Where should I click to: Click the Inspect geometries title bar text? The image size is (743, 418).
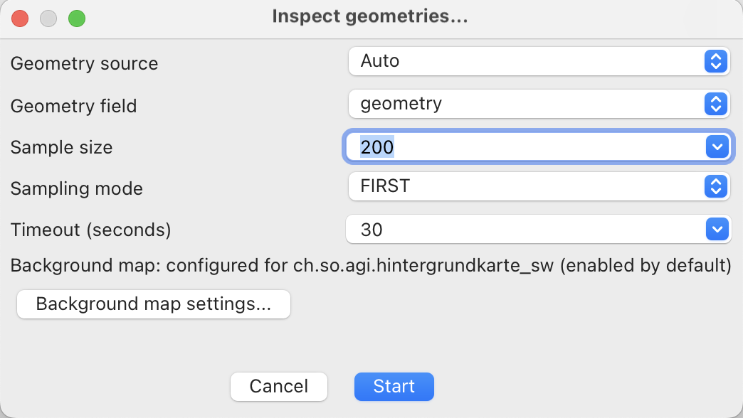[370, 16]
